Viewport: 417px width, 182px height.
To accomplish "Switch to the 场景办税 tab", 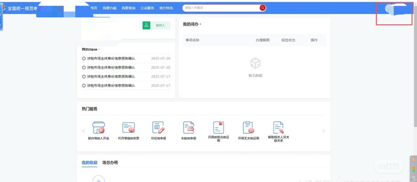I will click(110, 163).
